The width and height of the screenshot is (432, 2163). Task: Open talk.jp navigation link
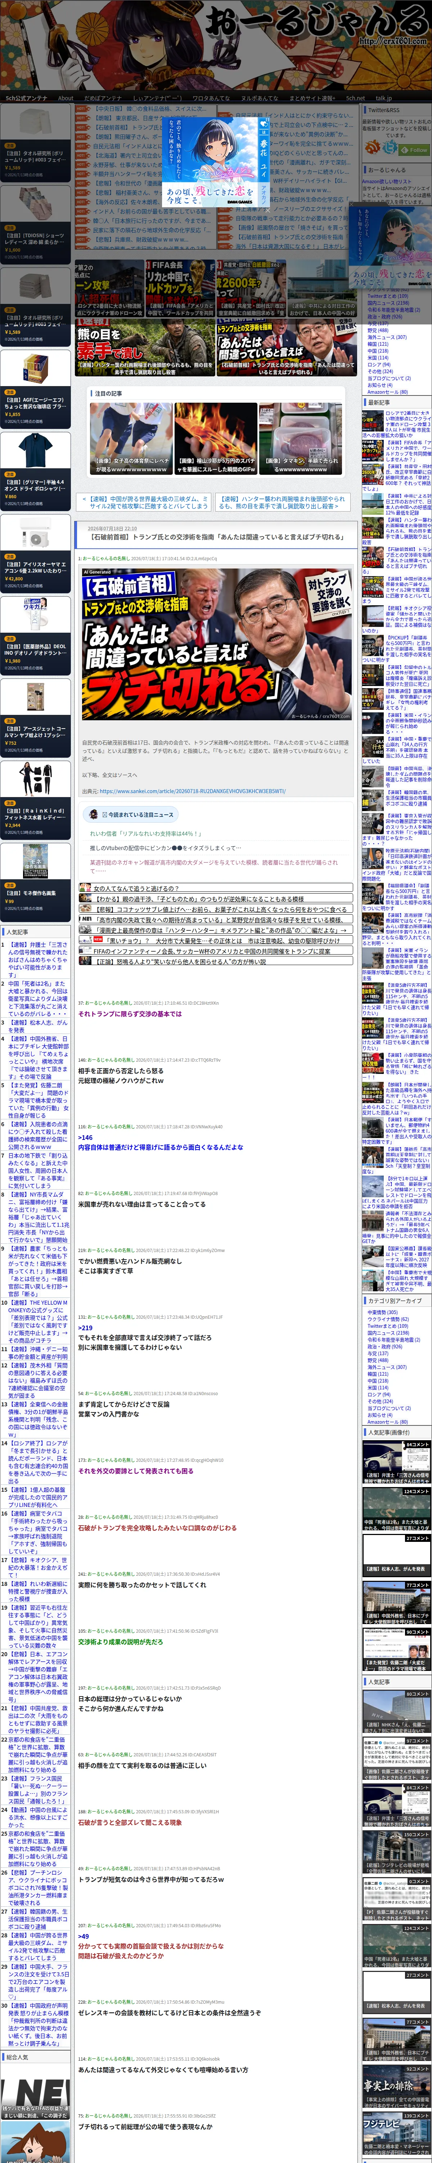point(383,98)
